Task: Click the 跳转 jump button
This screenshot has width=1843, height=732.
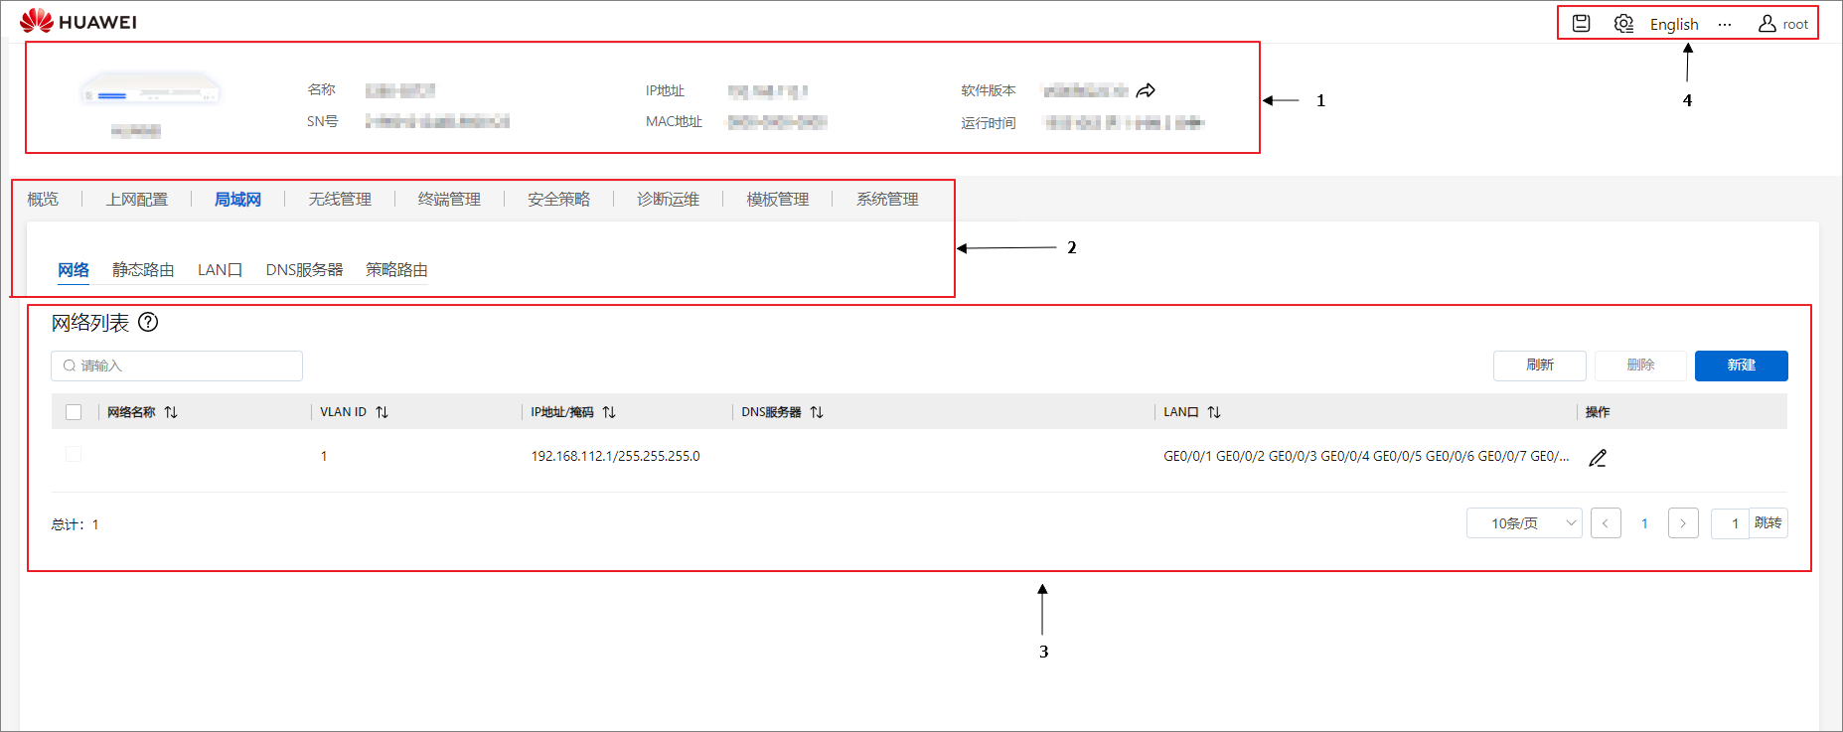Action: point(1768,523)
